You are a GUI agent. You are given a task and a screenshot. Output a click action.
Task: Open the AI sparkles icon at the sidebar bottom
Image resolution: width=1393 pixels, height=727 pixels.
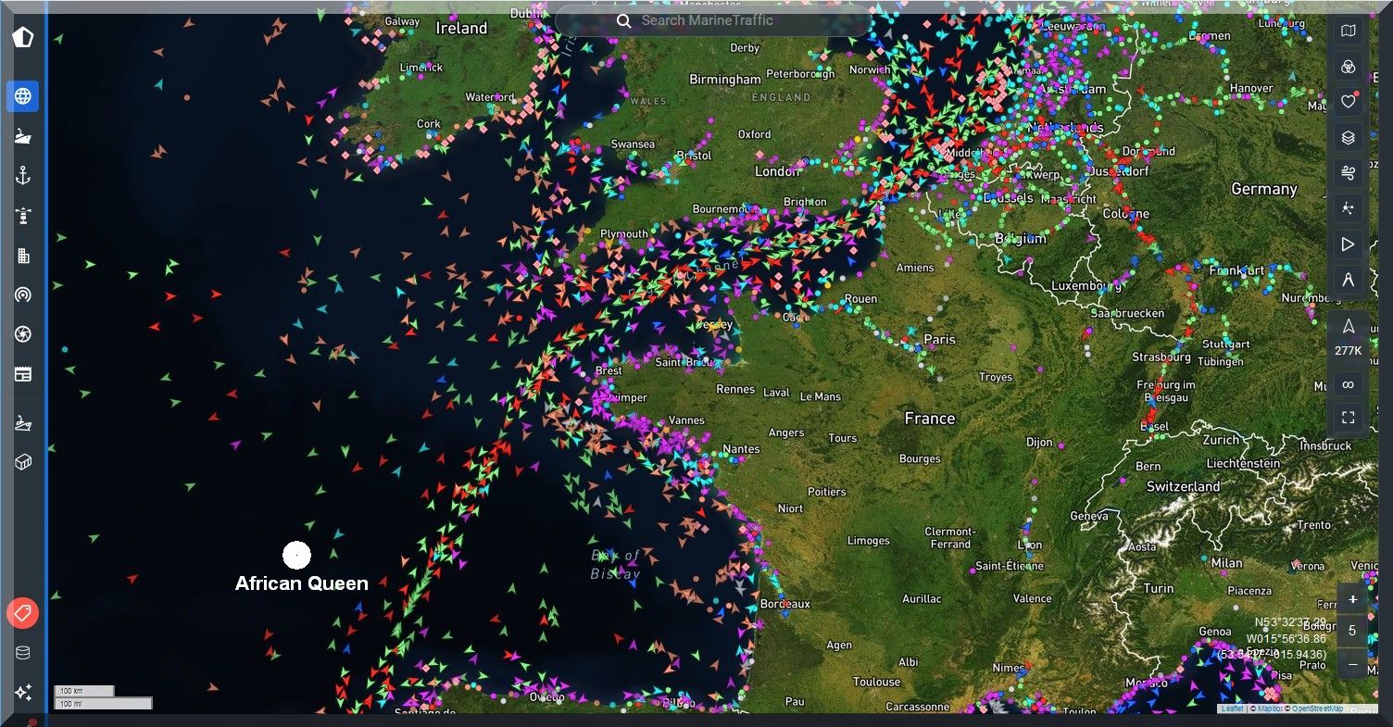(23, 692)
